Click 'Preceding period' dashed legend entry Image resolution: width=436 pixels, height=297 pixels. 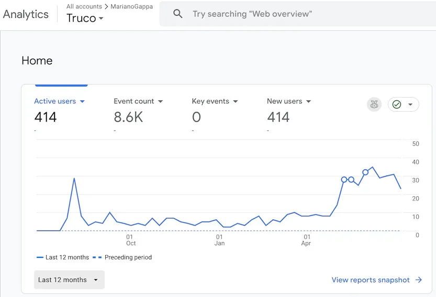[x=122, y=257]
